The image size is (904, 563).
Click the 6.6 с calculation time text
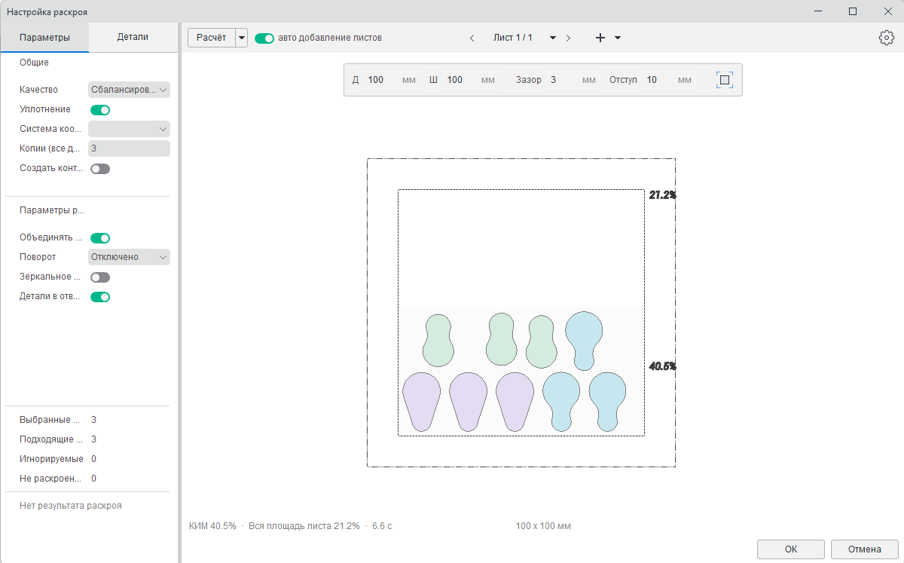[x=382, y=526]
